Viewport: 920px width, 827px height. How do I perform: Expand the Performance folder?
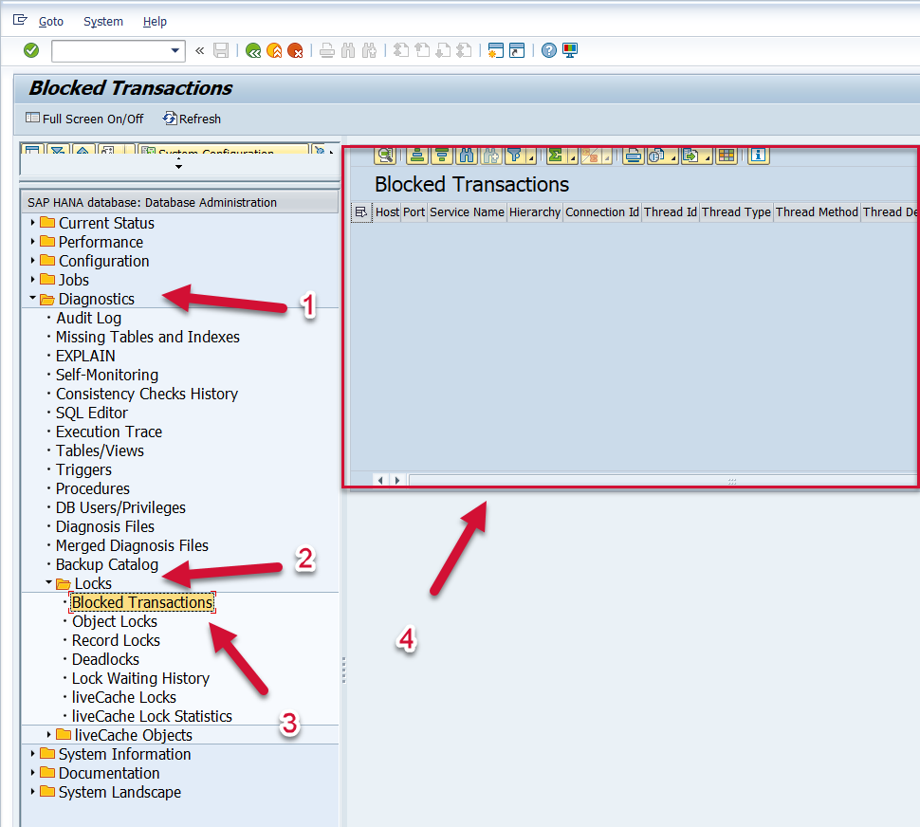point(33,242)
